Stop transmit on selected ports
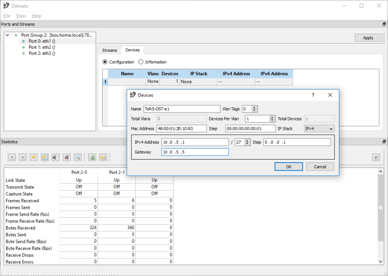The height and width of the screenshot is (276, 388). [x=23, y=157]
